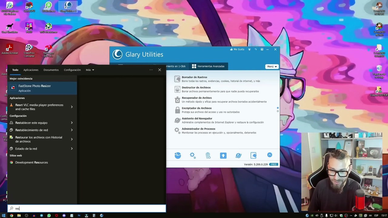Click the Glary restore arrow icon
The height and width of the screenshot is (218, 388).
pos(256,49)
